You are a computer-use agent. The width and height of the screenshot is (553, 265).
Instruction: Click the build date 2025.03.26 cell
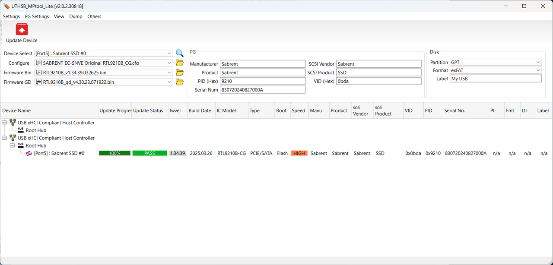click(201, 153)
